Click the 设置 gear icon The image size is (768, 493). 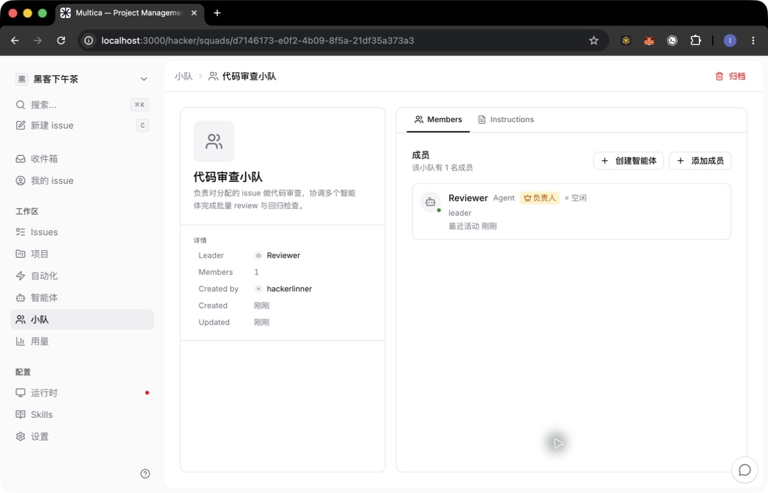point(20,436)
